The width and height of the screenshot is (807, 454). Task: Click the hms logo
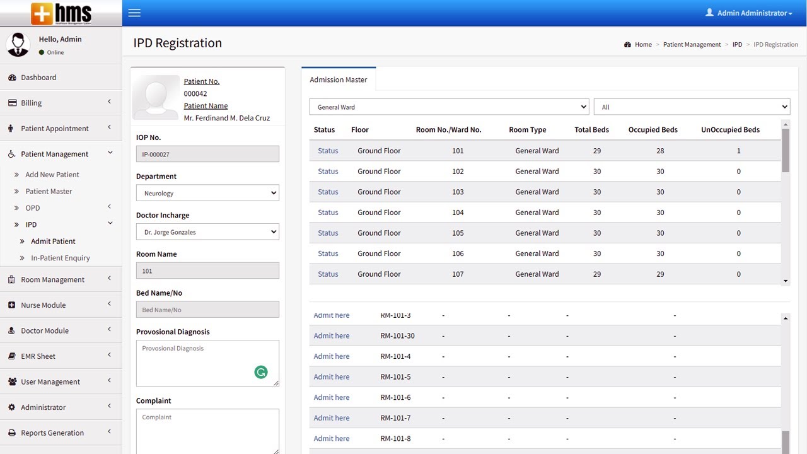[61, 13]
